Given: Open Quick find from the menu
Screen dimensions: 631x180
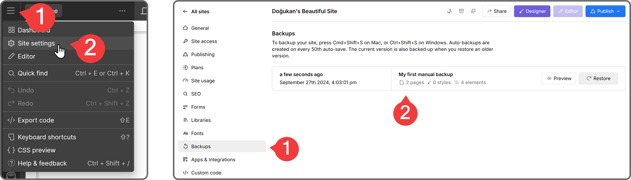Looking at the screenshot, I should tap(68, 73).
